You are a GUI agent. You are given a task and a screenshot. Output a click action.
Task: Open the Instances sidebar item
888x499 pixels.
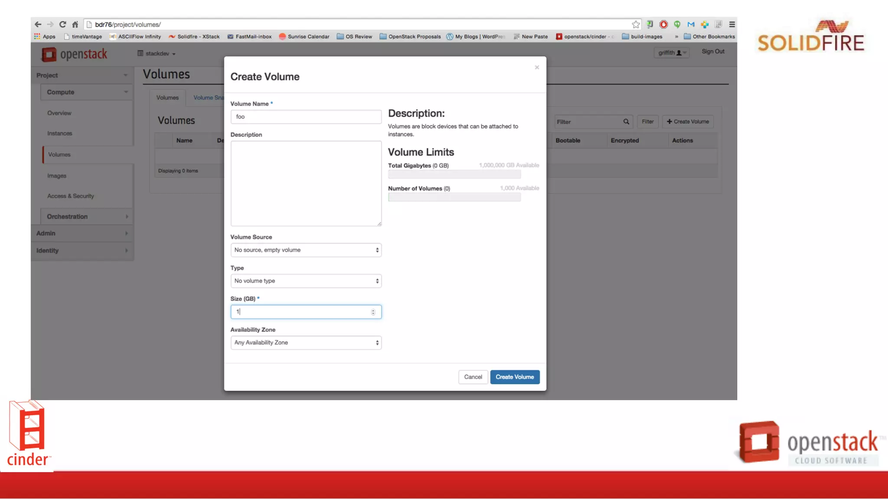[60, 133]
